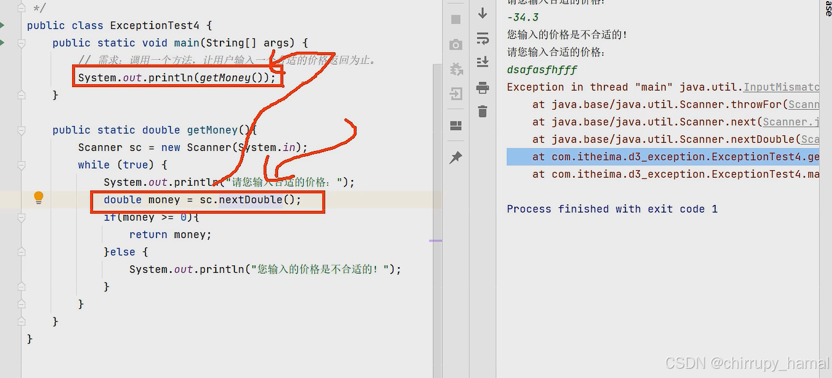This screenshot has height=378, width=832.
Task: Click the ExceptionTest4.ma stack trace line
Action: (x=675, y=174)
